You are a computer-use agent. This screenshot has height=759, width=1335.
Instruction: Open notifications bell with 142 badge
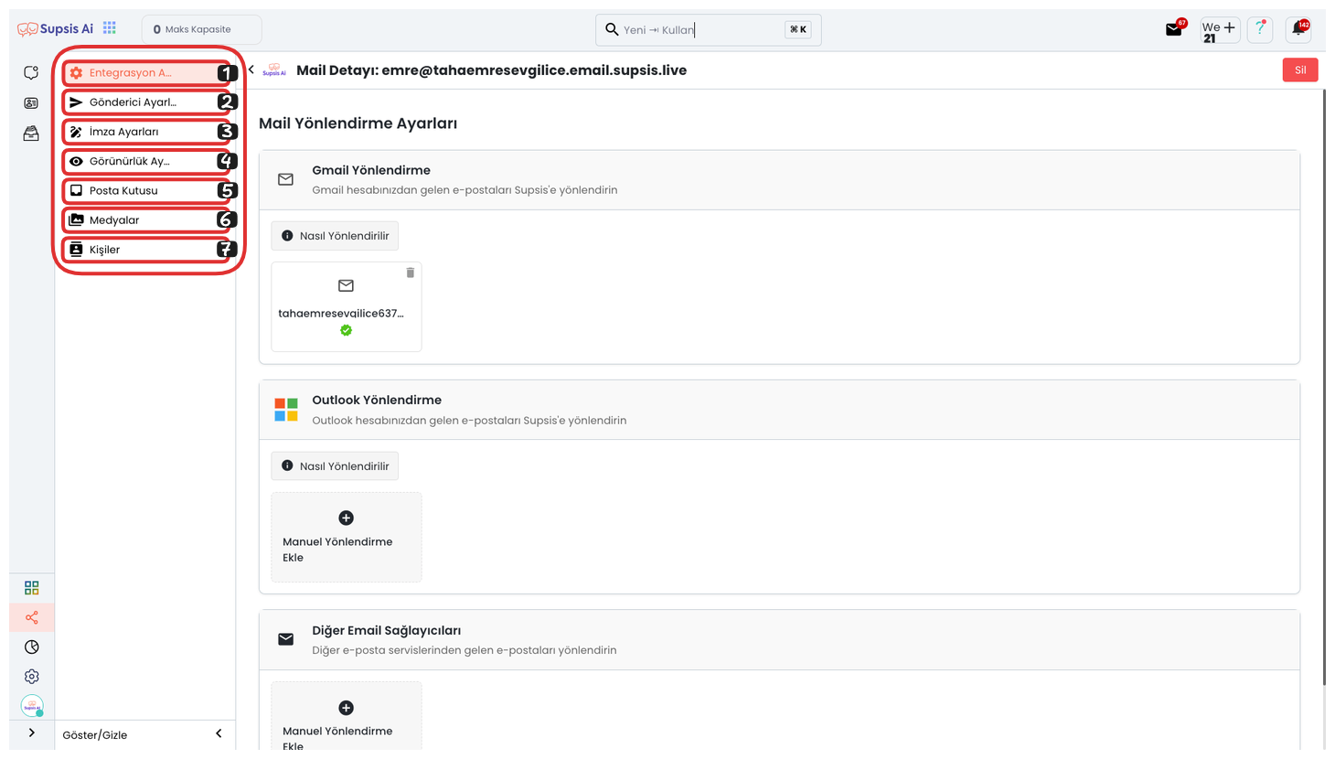tap(1298, 29)
